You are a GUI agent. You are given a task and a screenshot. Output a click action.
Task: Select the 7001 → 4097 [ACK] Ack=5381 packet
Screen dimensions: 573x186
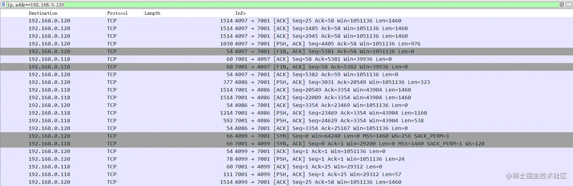pyautogui.click(x=286, y=59)
